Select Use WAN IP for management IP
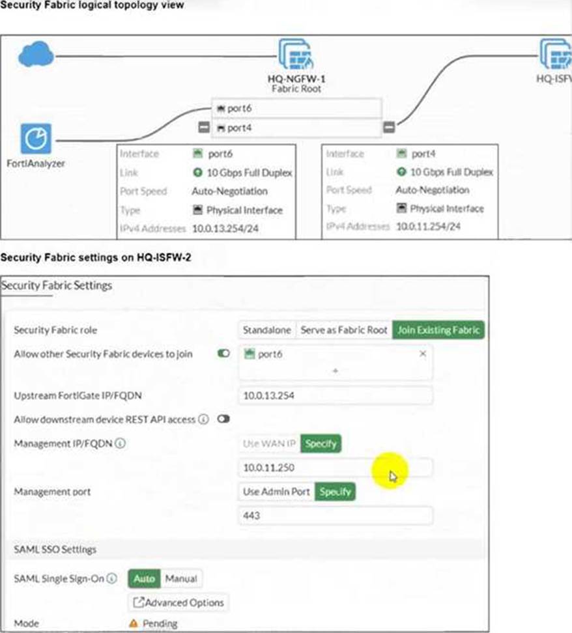The image size is (572, 633). [269, 443]
